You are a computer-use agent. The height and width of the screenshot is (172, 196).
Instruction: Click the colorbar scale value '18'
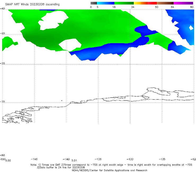(114, 7)
